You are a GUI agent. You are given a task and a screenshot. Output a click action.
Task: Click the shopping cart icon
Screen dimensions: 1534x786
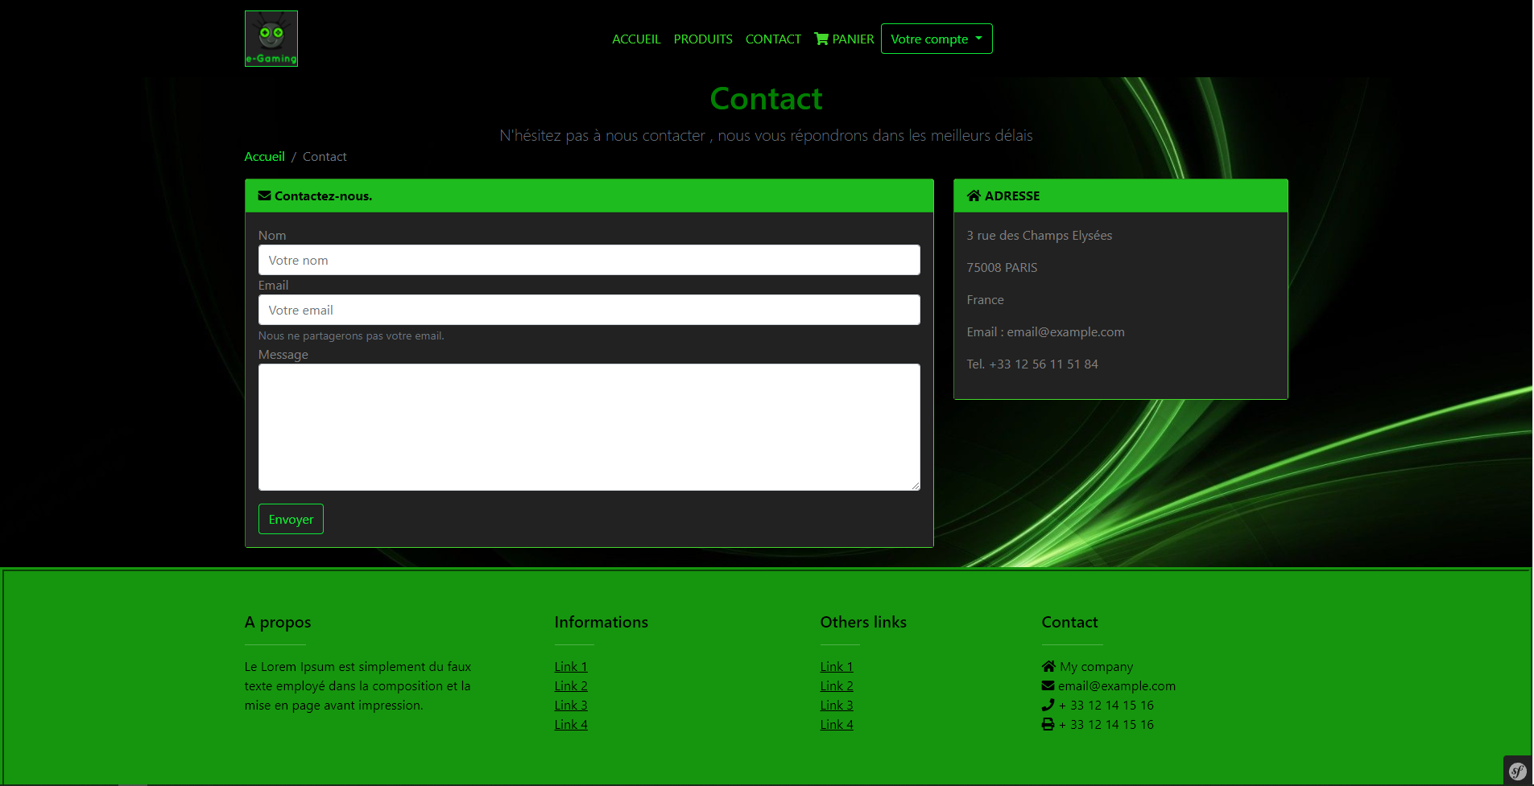[x=821, y=39]
